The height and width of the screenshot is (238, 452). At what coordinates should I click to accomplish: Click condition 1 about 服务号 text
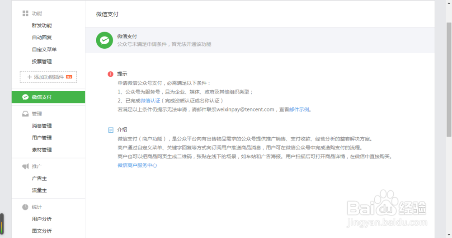pos(186,92)
